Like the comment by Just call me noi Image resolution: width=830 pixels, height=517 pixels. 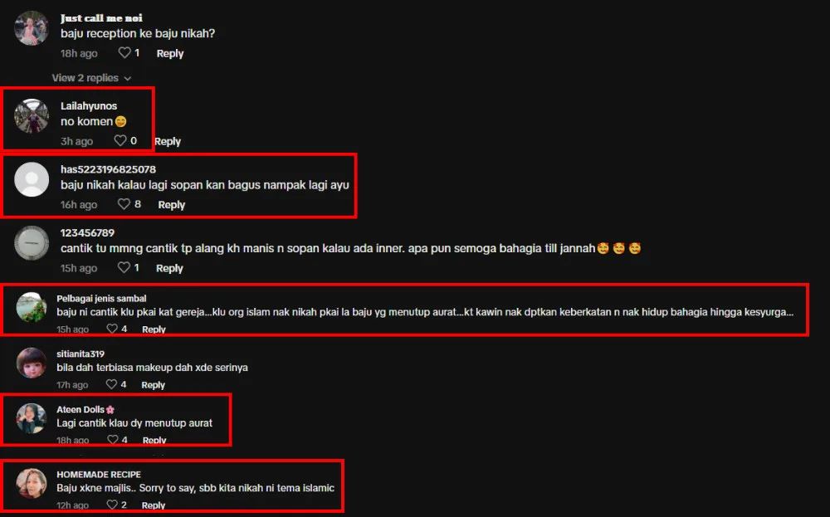click(124, 53)
